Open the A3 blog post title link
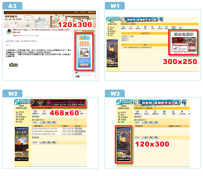 pos(41,31)
